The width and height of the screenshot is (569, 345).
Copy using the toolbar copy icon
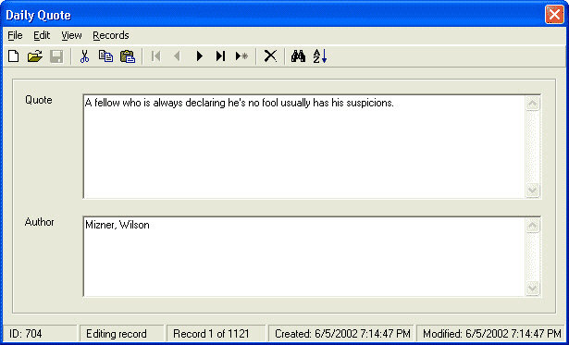pos(106,56)
